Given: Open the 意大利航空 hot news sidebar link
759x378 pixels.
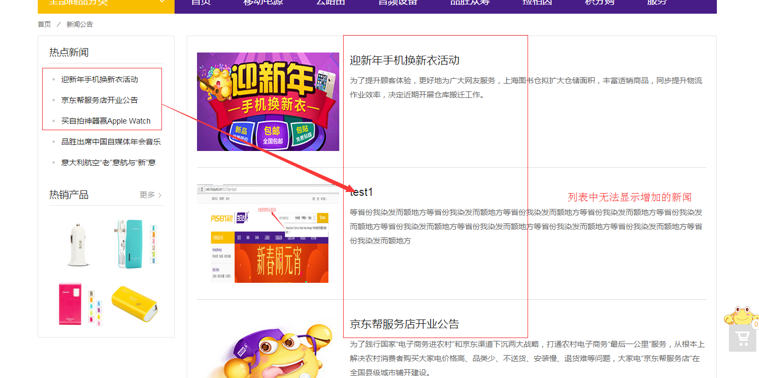Looking at the screenshot, I should tap(108, 162).
